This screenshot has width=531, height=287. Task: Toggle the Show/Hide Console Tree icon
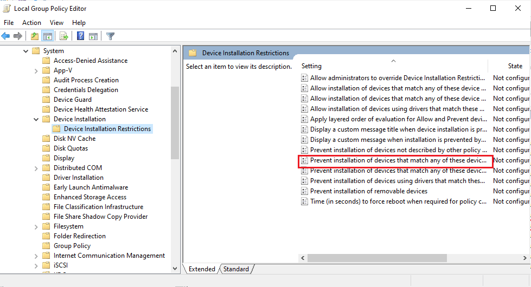[x=47, y=36]
